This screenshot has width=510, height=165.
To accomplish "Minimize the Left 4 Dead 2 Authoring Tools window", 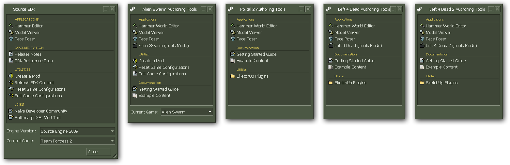I will 491,9.
